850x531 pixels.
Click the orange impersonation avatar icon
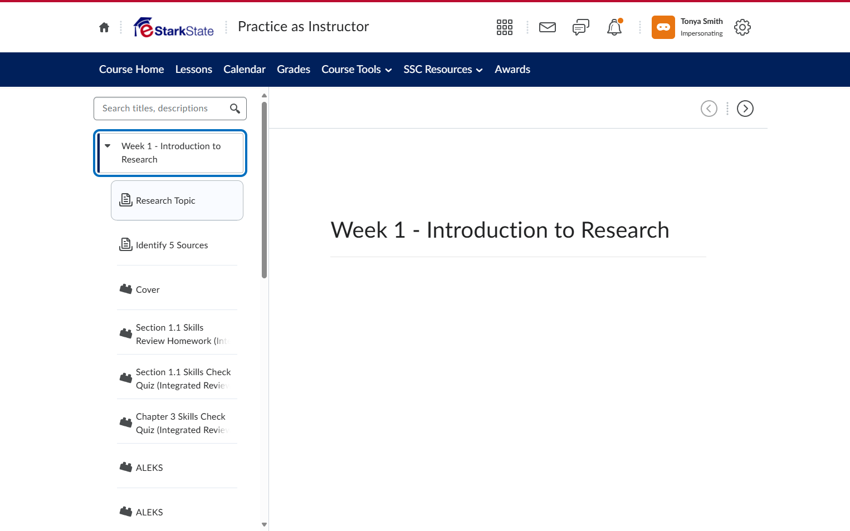(663, 27)
